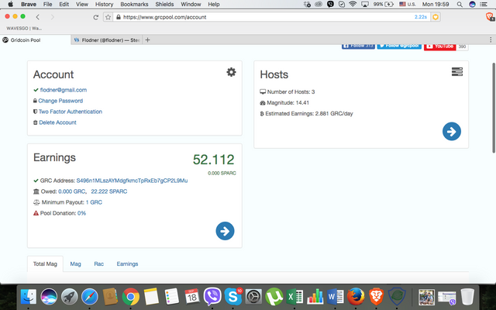
Task: Click the Change Password link
Action: point(60,101)
